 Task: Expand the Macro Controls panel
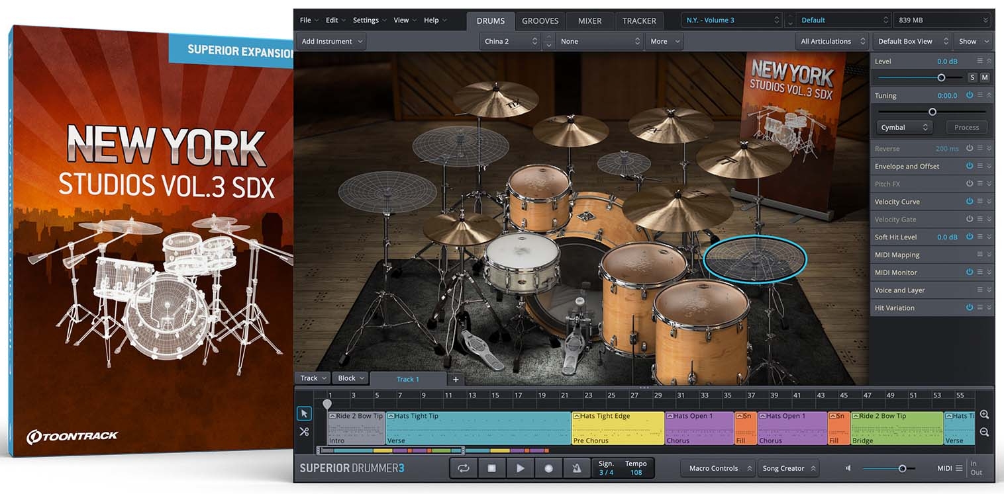(x=718, y=468)
